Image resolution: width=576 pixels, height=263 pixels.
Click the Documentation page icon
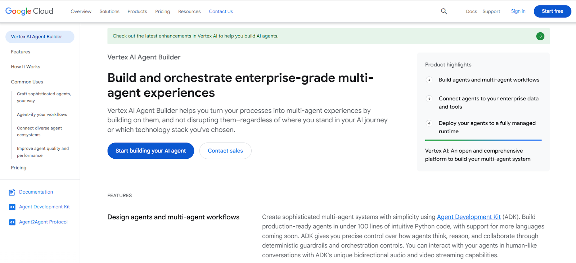tap(12, 192)
